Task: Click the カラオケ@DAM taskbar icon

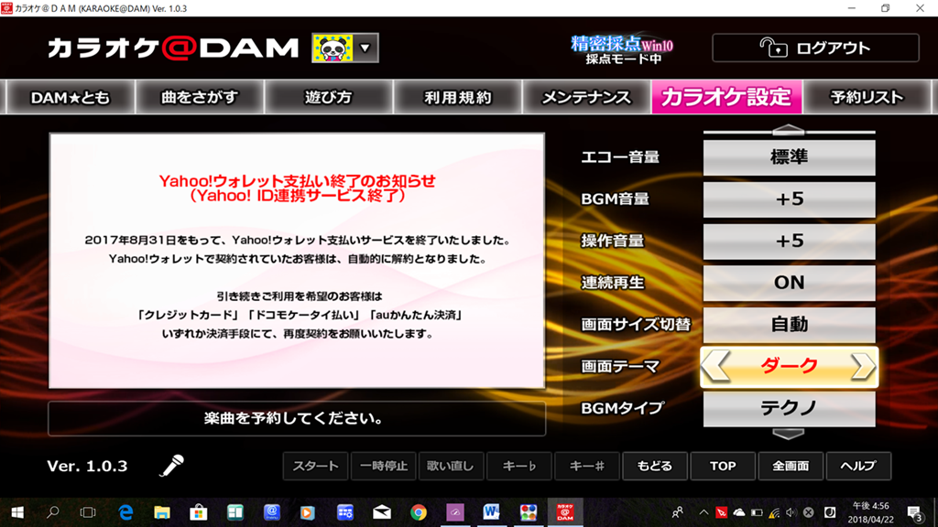Action: point(564,512)
